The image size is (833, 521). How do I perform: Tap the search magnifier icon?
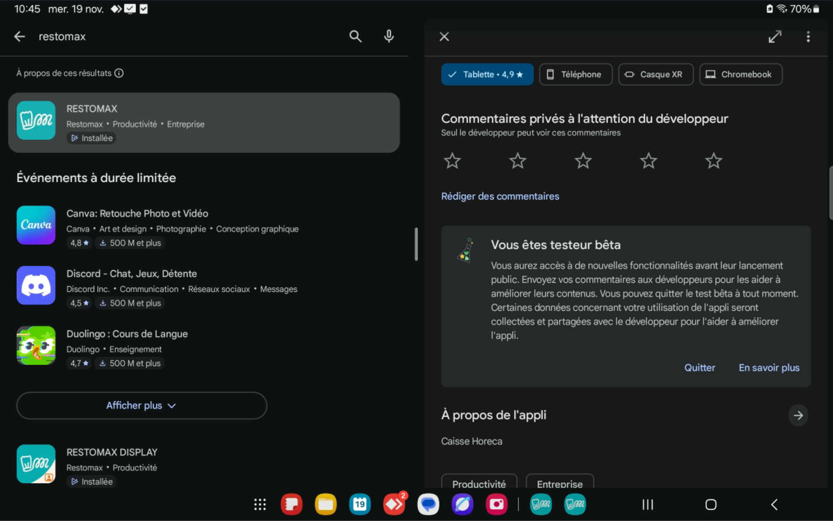pos(355,36)
